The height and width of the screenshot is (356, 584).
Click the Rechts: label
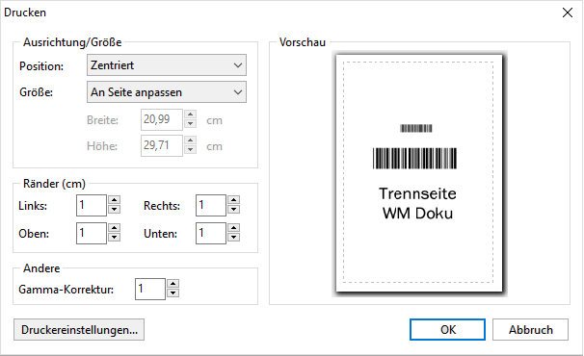[x=162, y=206]
